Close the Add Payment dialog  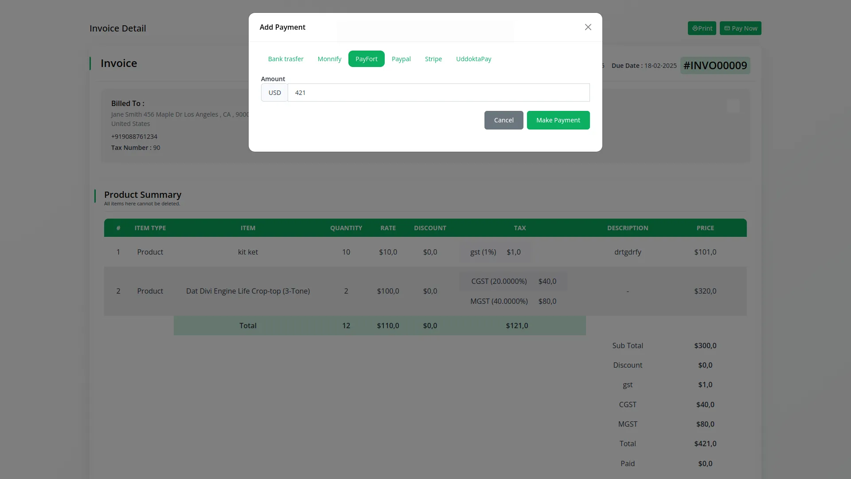tap(588, 27)
